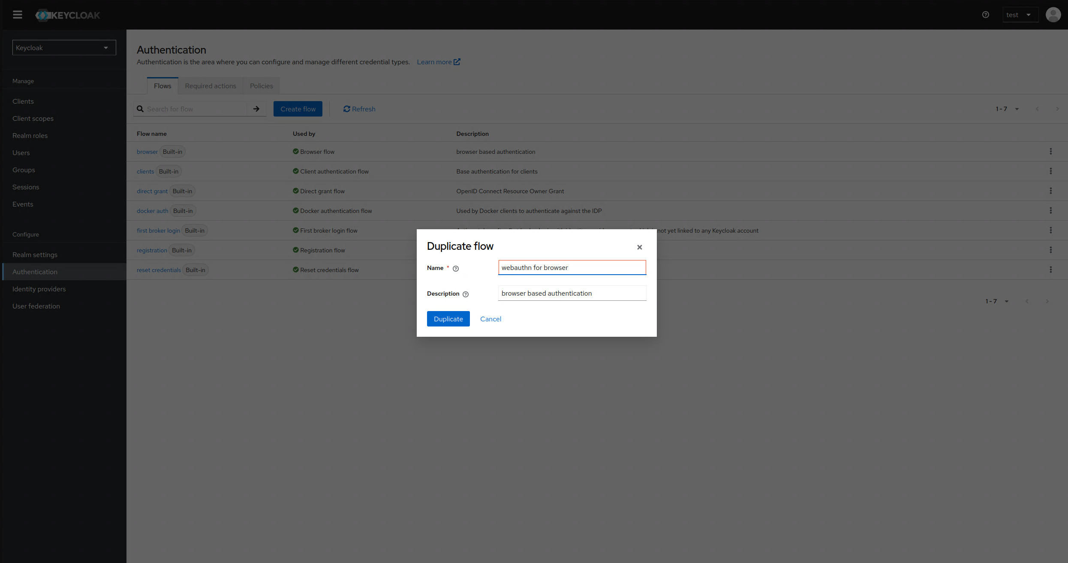Click the search arrow submit icon

[256, 109]
